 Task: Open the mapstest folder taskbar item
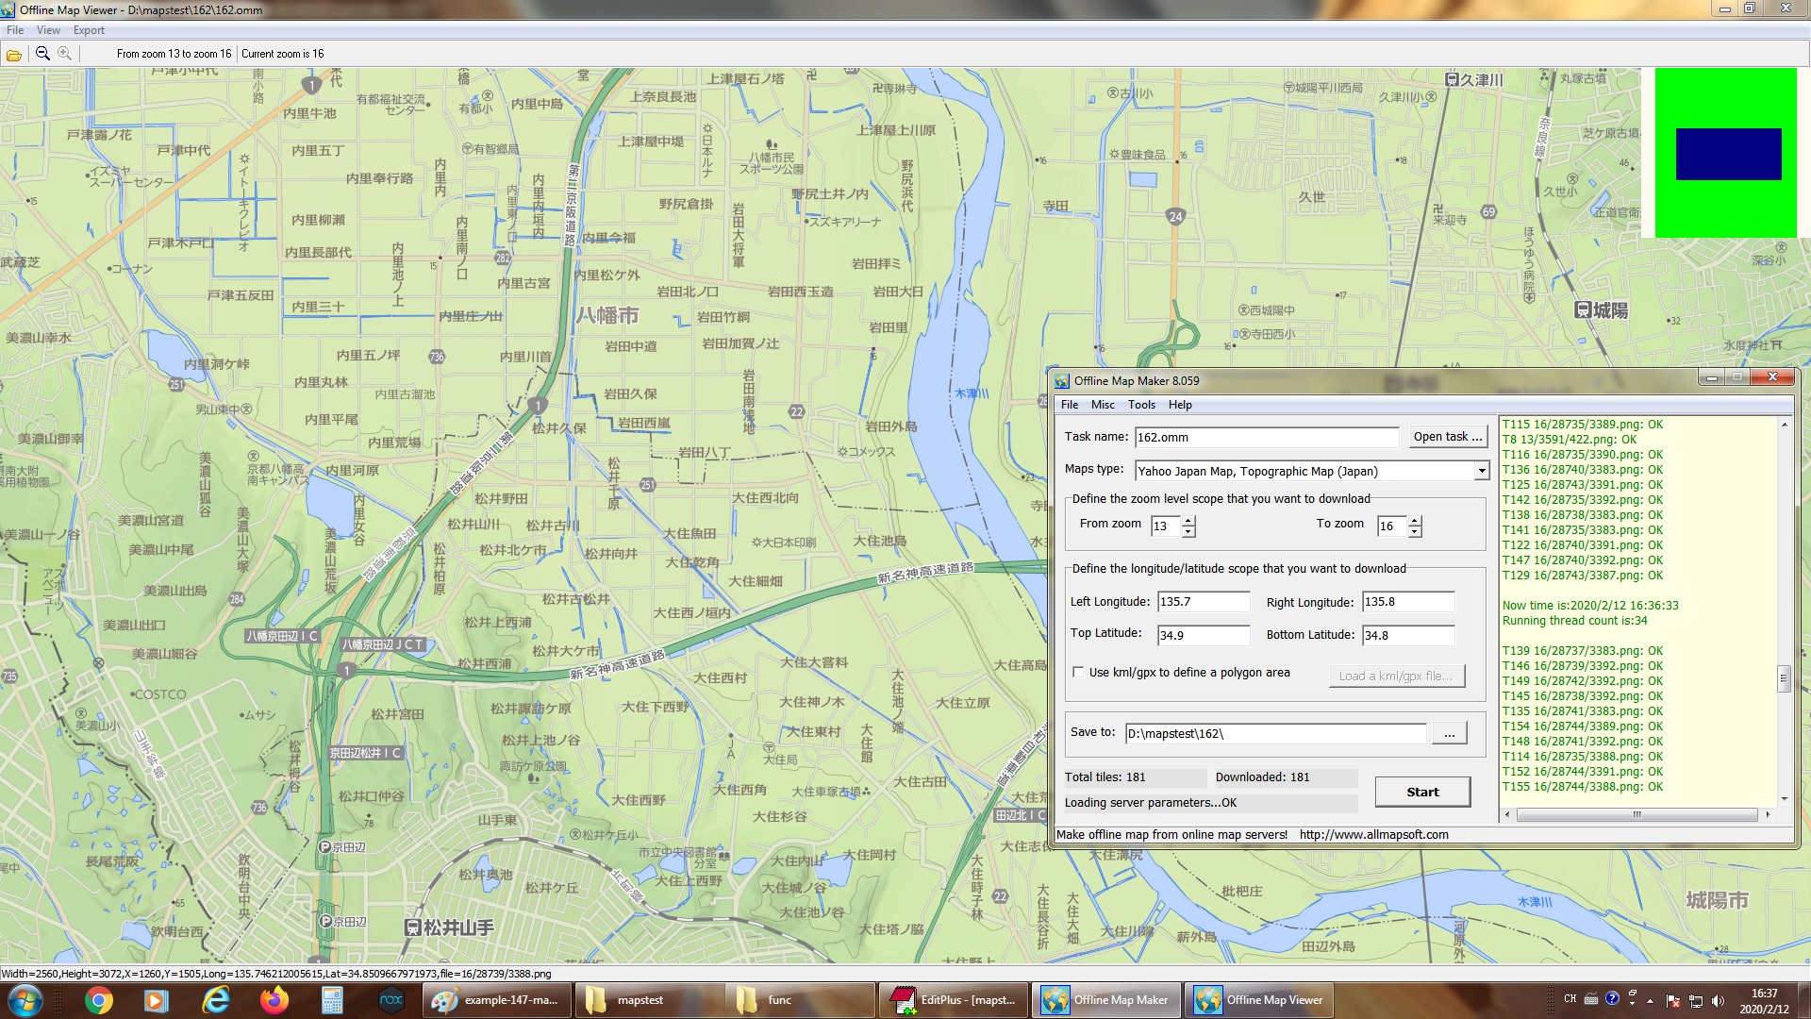649,1000
